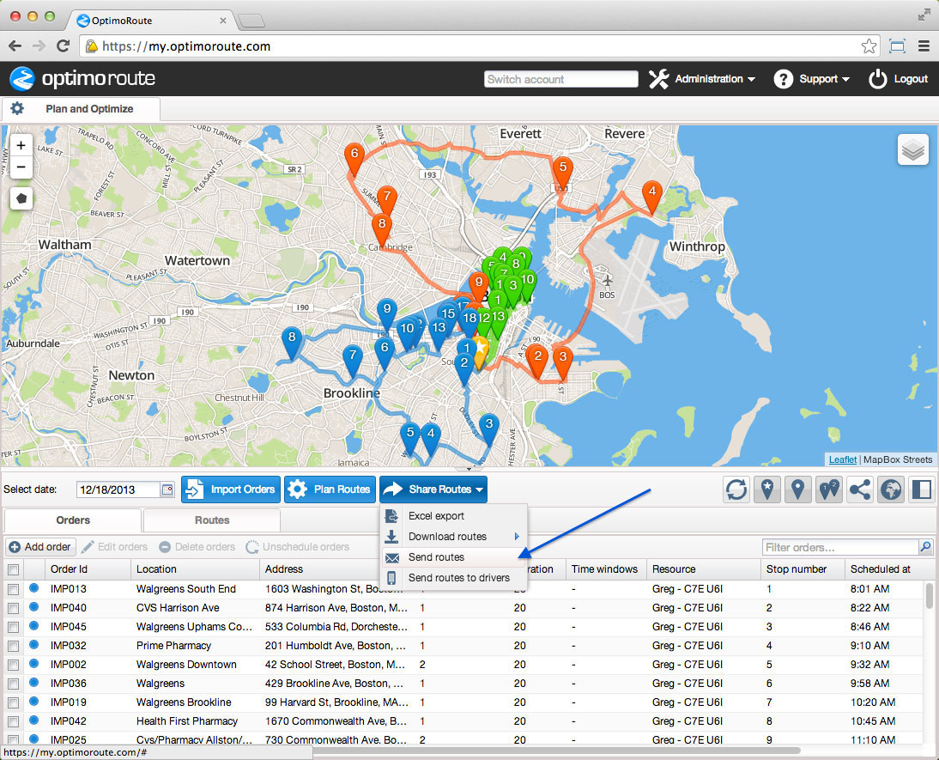Open the calendar date picker icon
939x760 pixels.
tap(167, 489)
